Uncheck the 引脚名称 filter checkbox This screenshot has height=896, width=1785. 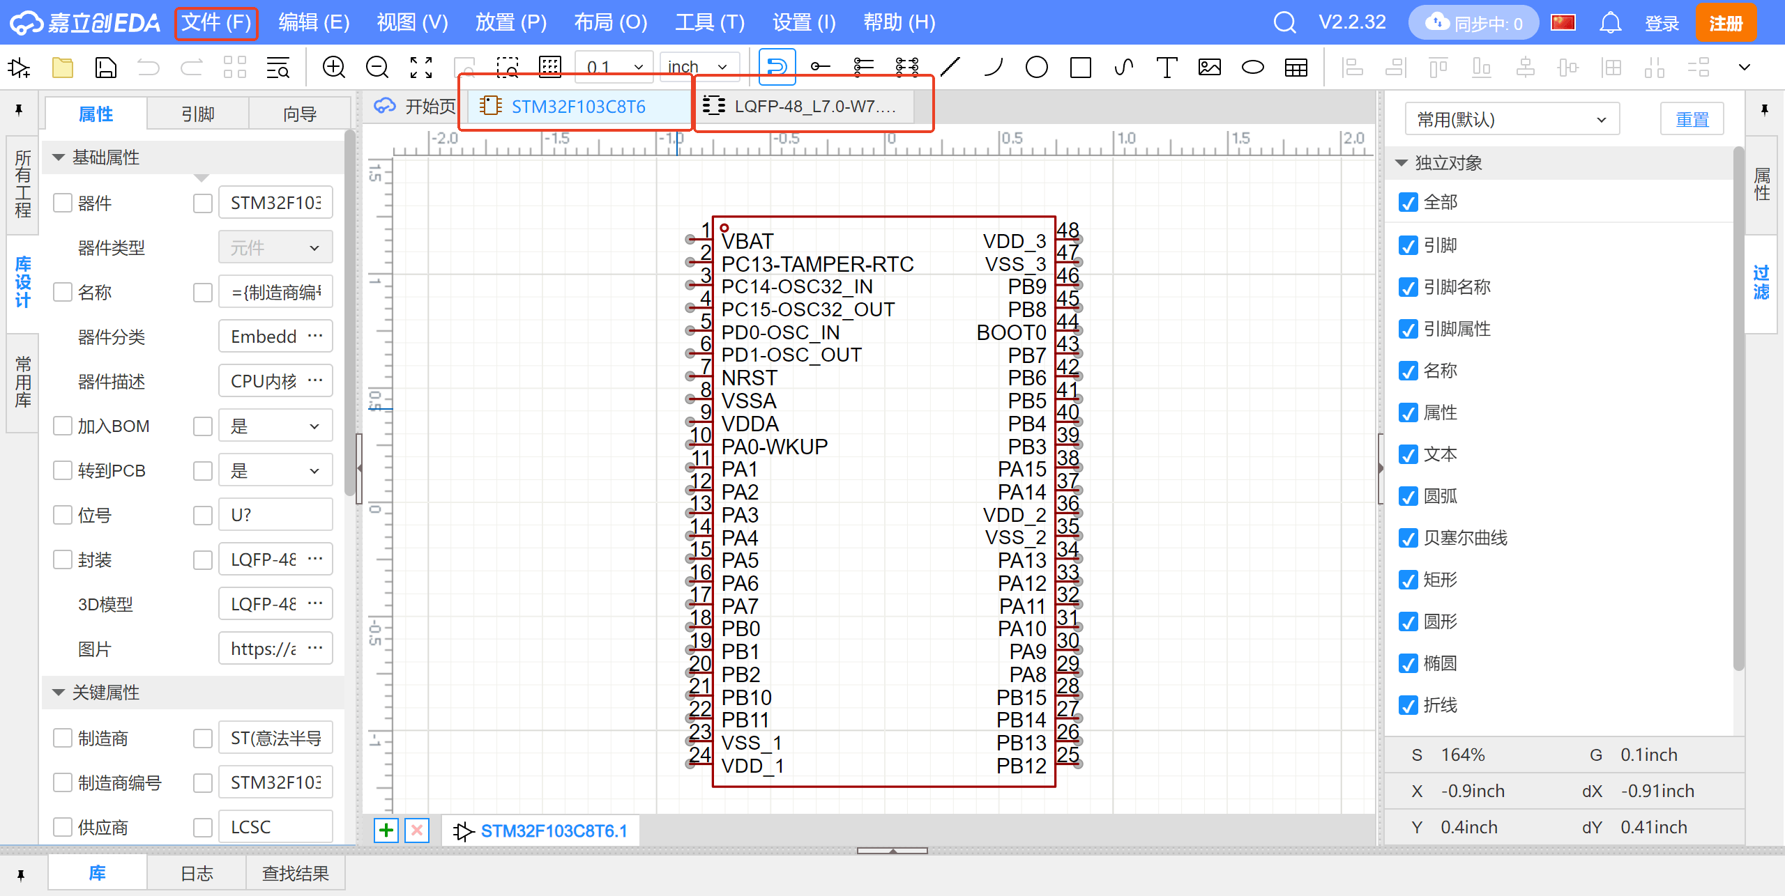pyautogui.click(x=1408, y=287)
